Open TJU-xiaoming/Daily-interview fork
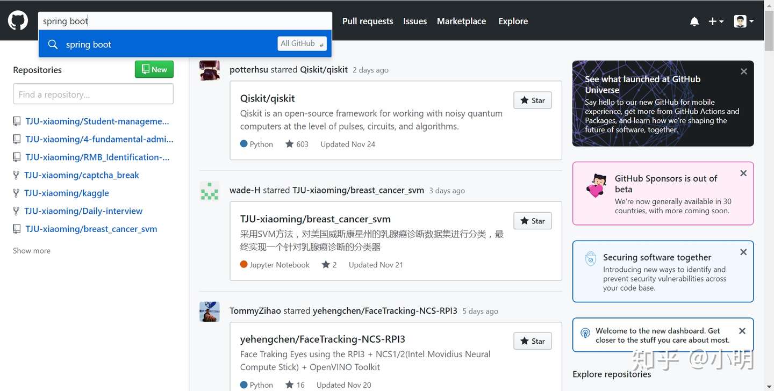The width and height of the screenshot is (774, 391). point(83,211)
